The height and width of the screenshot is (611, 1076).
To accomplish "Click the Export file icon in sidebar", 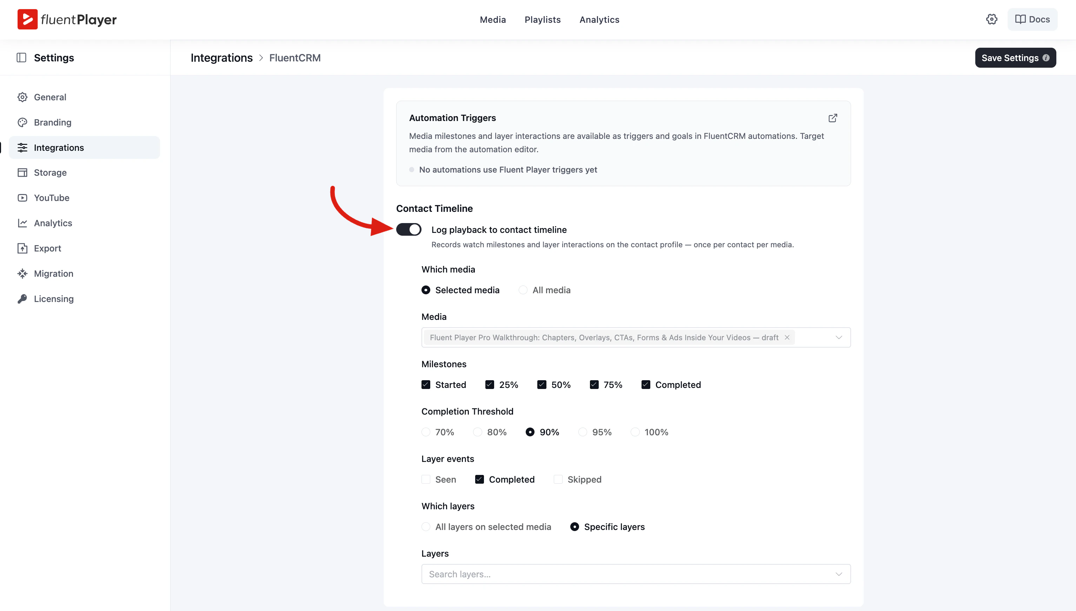I will point(23,248).
